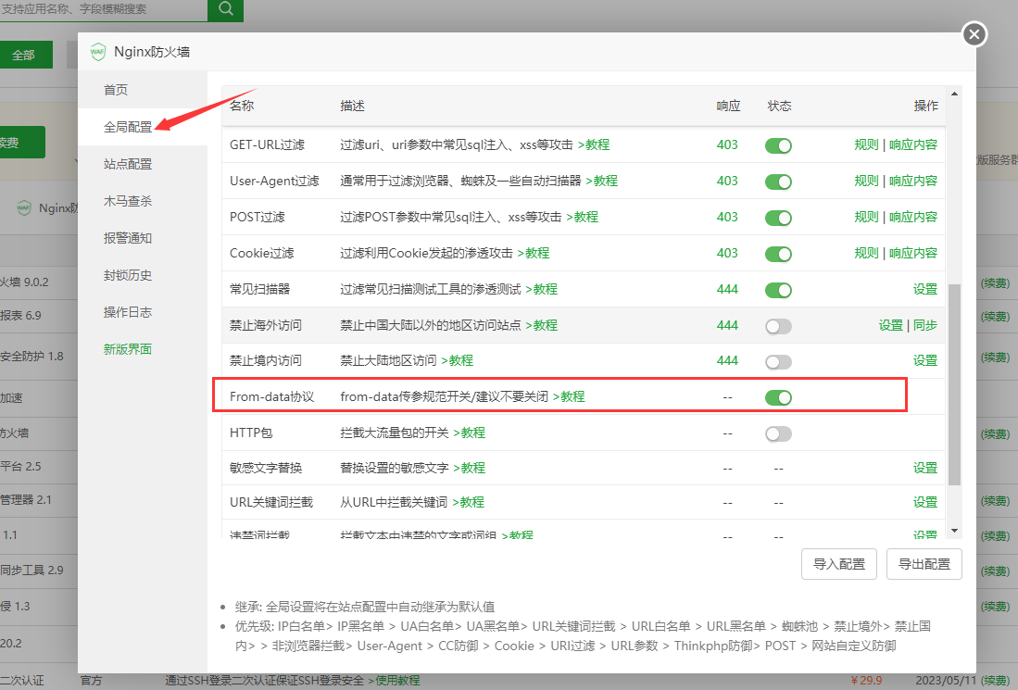
Task: Edit 响应内容 for POST过滤
Action: [912, 217]
